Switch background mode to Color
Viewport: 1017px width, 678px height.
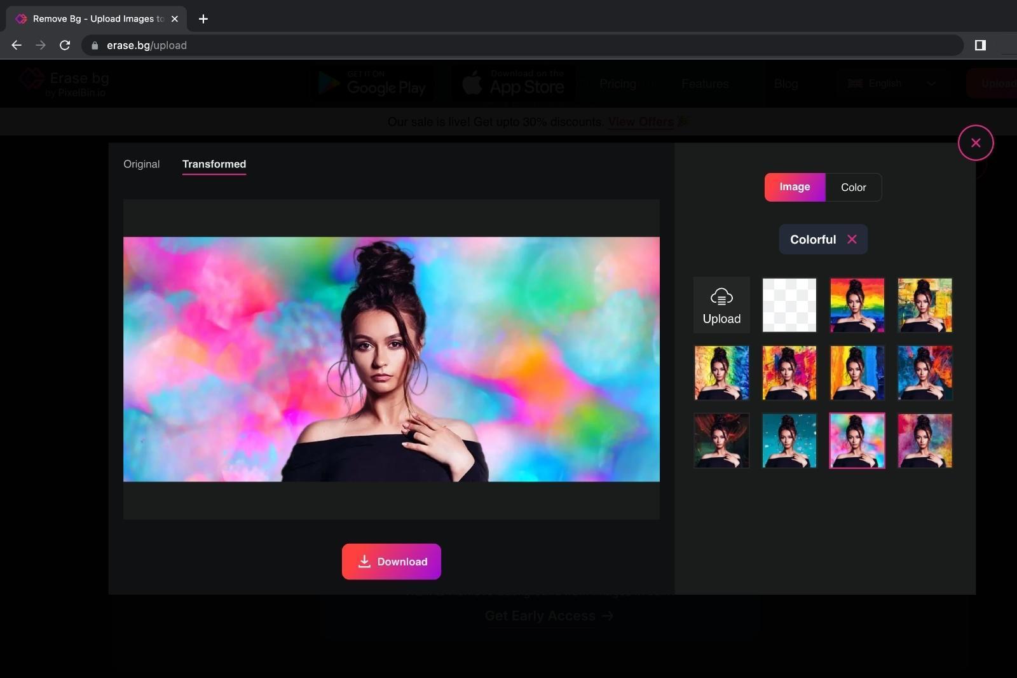[x=853, y=188]
